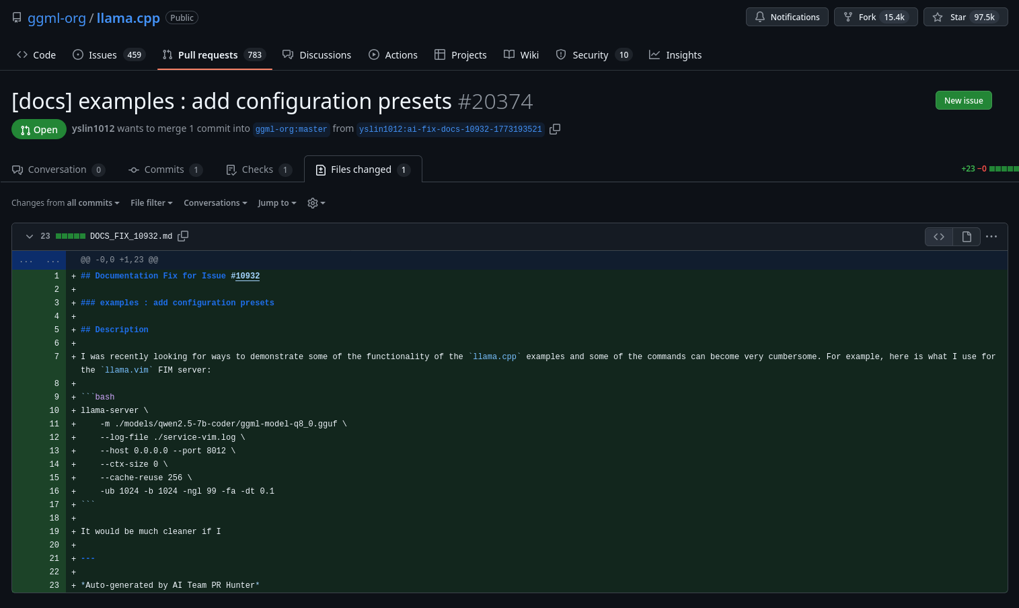The height and width of the screenshot is (608, 1019).
Task: Open the ggml-org:master base branch link
Action: pyautogui.click(x=291, y=129)
